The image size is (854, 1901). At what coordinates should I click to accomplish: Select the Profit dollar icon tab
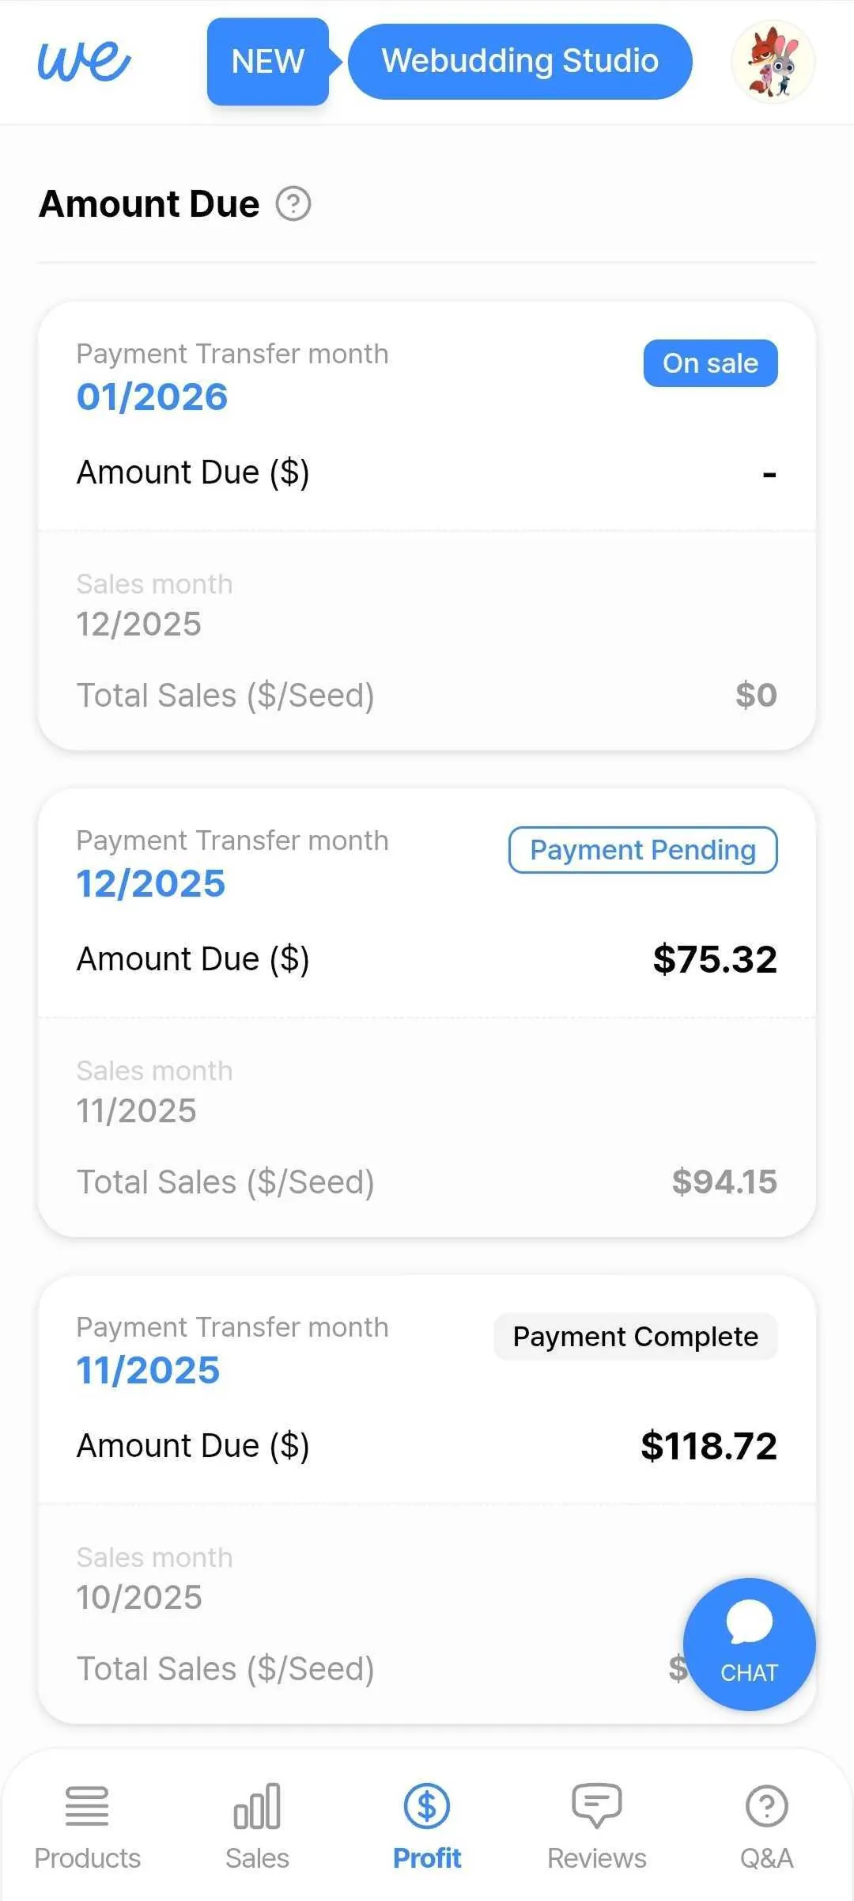click(427, 1806)
